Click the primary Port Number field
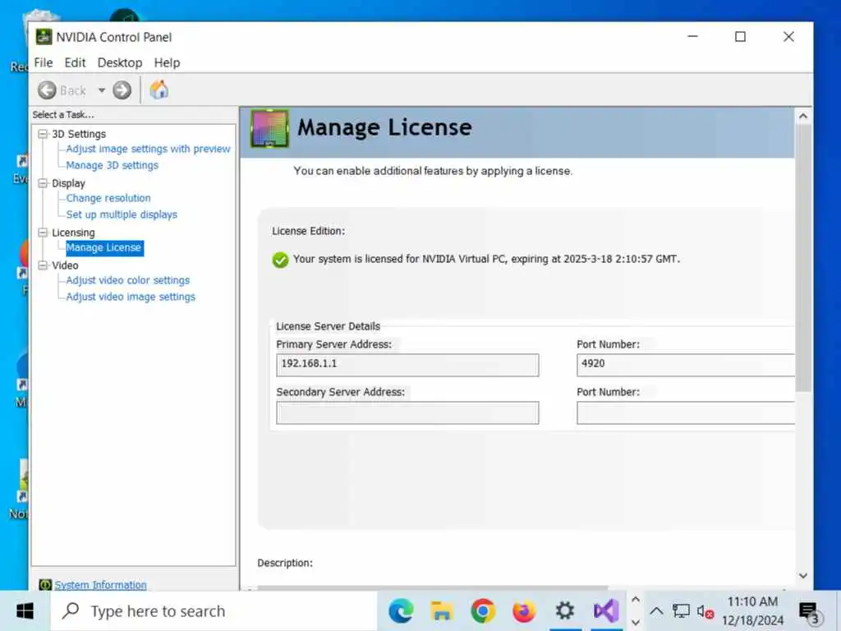Image resolution: width=841 pixels, height=631 pixels. [686, 364]
